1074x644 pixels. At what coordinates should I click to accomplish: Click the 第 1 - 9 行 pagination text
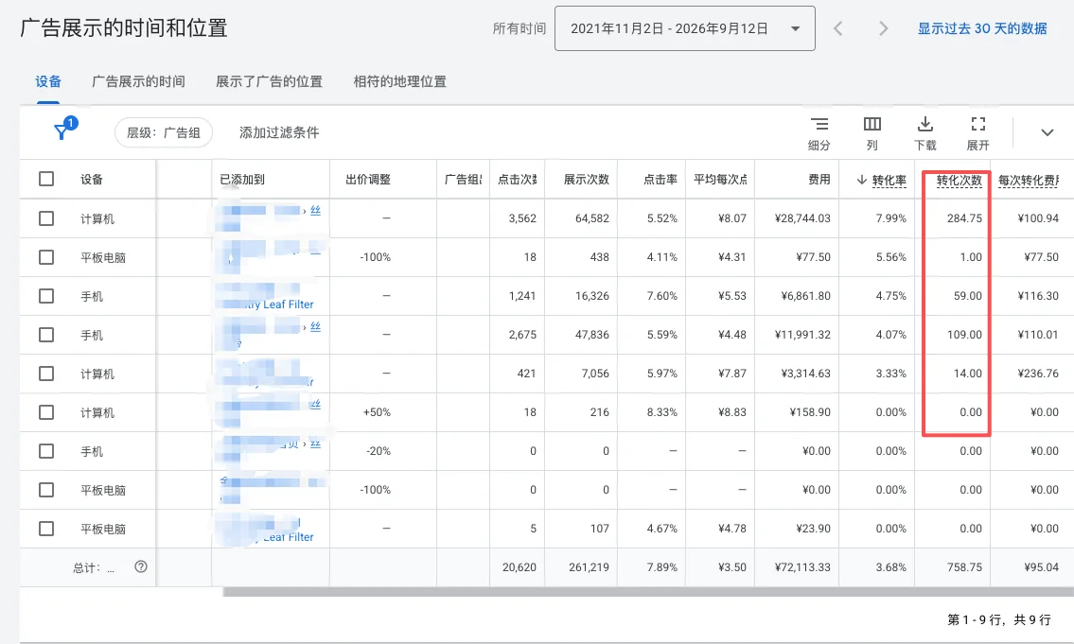[x=974, y=620]
